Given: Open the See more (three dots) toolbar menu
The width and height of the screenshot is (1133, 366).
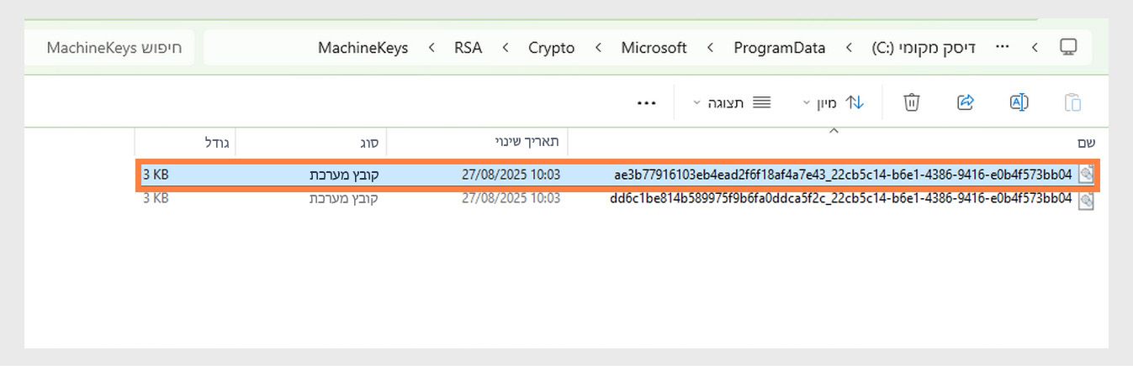Looking at the screenshot, I should point(646,102).
